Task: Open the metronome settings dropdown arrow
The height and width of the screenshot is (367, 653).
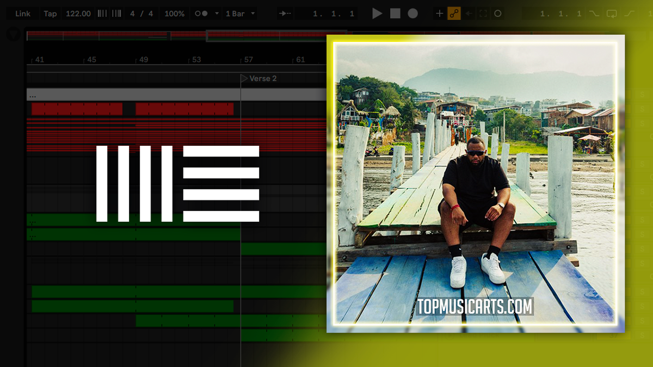Action: pyautogui.click(x=216, y=14)
